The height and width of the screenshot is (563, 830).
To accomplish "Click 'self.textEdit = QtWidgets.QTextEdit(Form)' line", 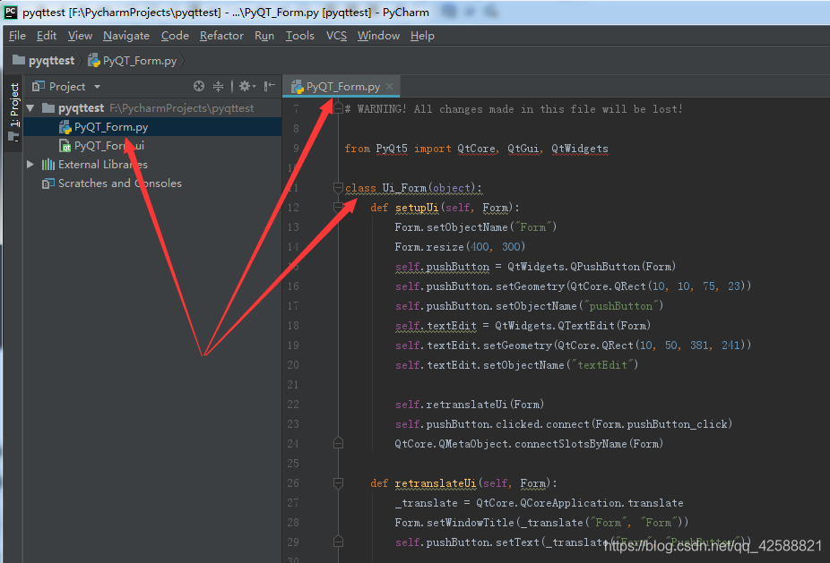I will (523, 326).
